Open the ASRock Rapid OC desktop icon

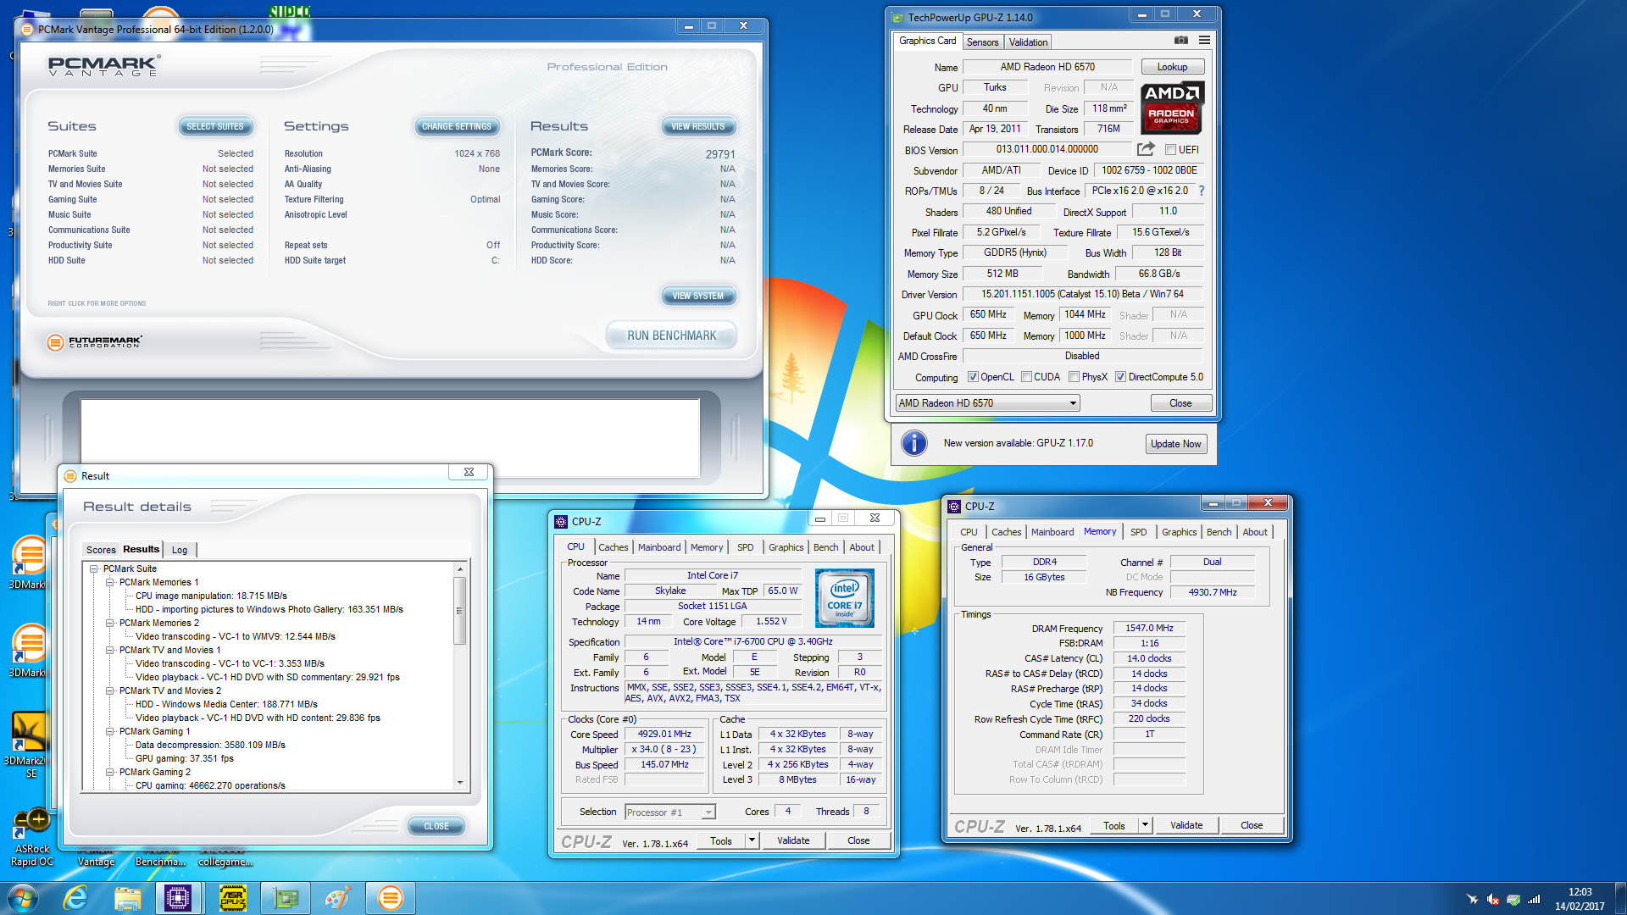(x=31, y=837)
